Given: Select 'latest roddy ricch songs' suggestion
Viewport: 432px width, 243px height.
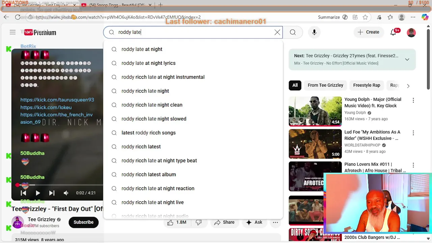Looking at the screenshot, I should (193, 133).
